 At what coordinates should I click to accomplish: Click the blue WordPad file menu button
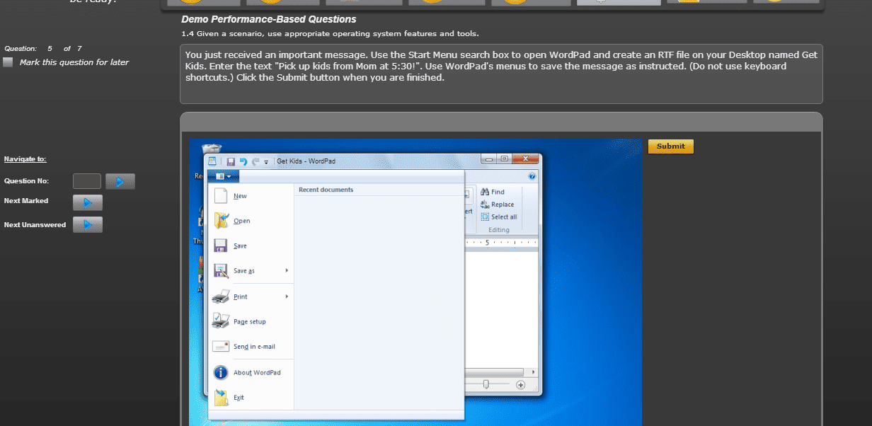224,175
